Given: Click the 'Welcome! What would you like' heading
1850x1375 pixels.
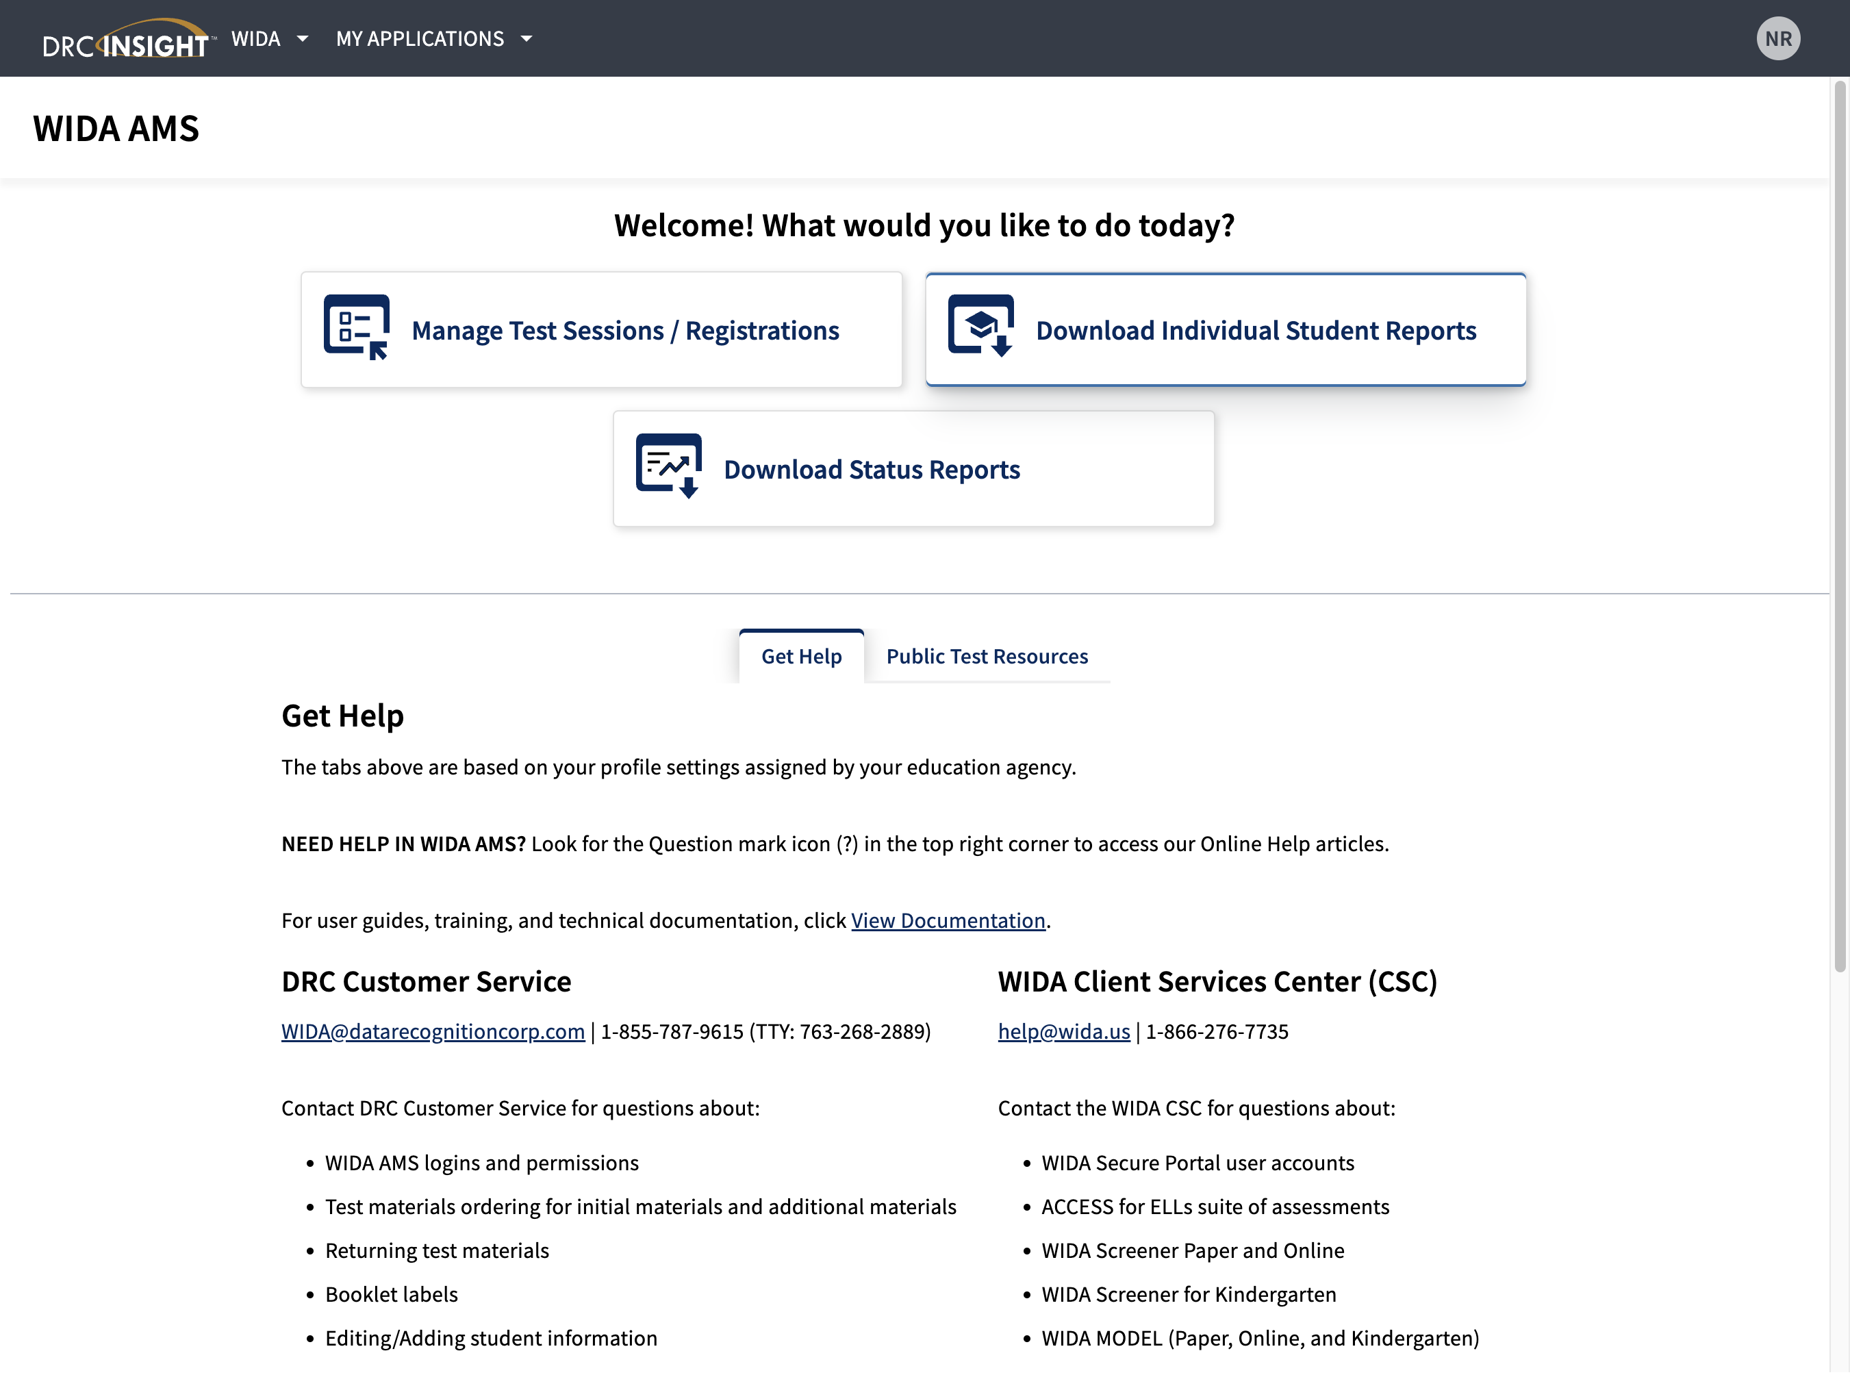Looking at the screenshot, I should tap(924, 225).
